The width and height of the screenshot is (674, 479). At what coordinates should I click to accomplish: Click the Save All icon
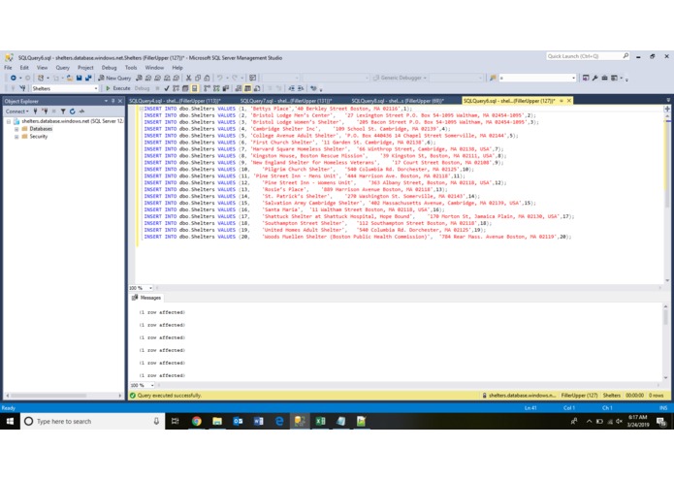88,78
